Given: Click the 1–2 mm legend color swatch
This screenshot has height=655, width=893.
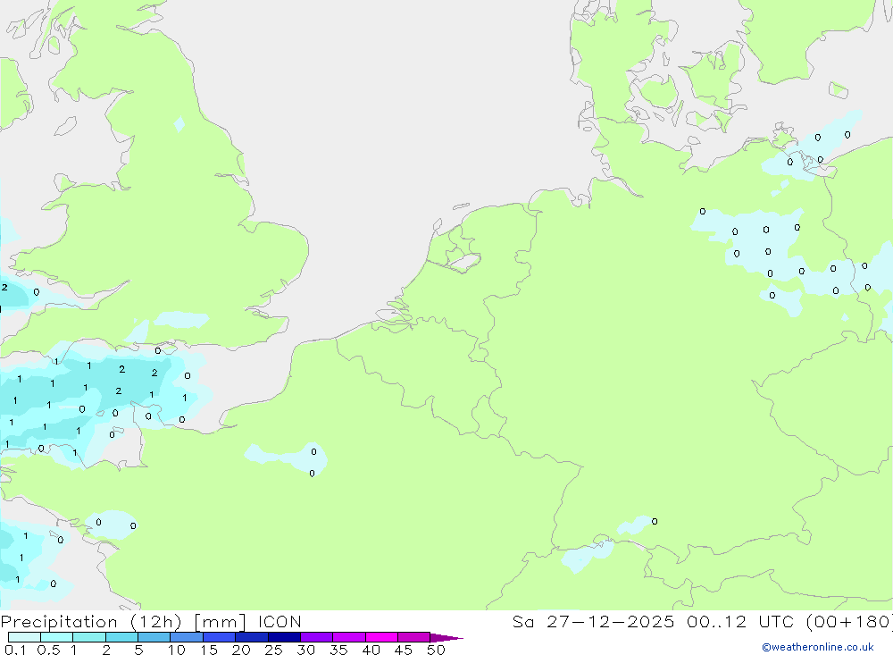Looking at the screenshot, I should [x=89, y=637].
